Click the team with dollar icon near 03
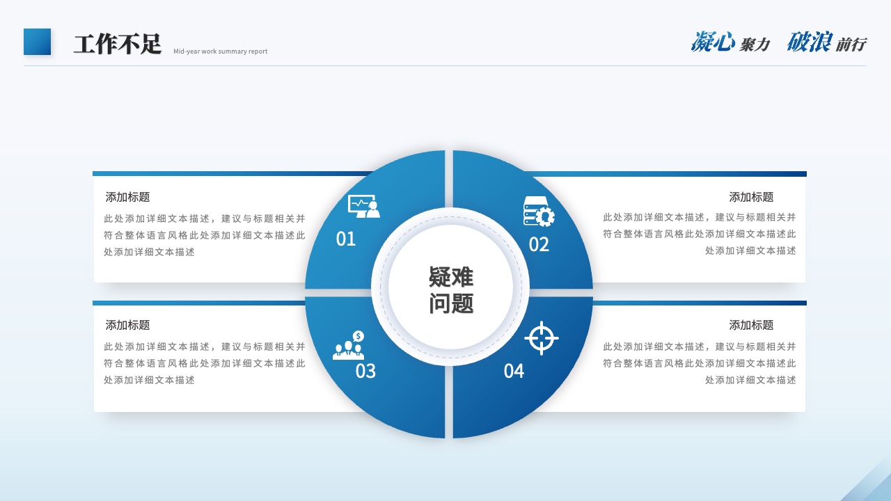Viewport: 891px width, 501px height. pos(349,344)
